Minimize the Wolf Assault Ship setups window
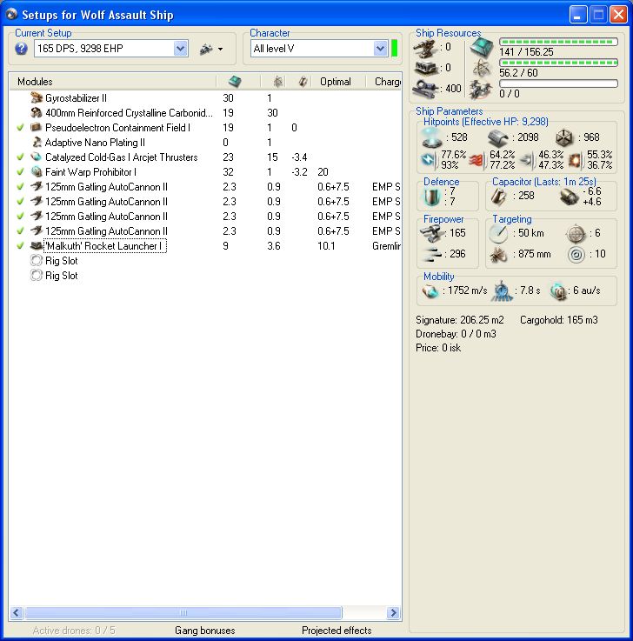Image resolution: width=633 pixels, height=641 pixels. [578, 15]
